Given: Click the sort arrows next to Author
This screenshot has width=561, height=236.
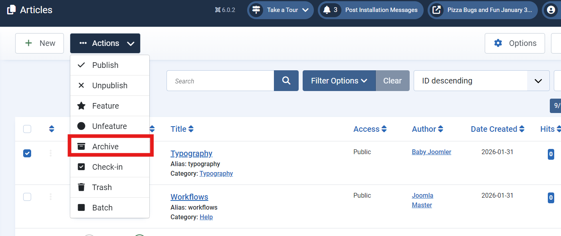Looking at the screenshot, I should click(440, 129).
